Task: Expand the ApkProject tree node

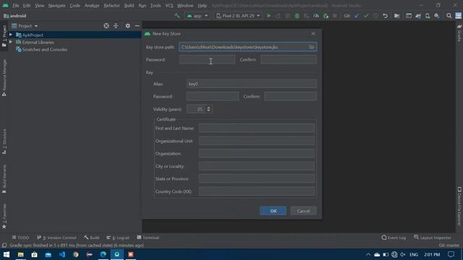Action: (x=11, y=35)
